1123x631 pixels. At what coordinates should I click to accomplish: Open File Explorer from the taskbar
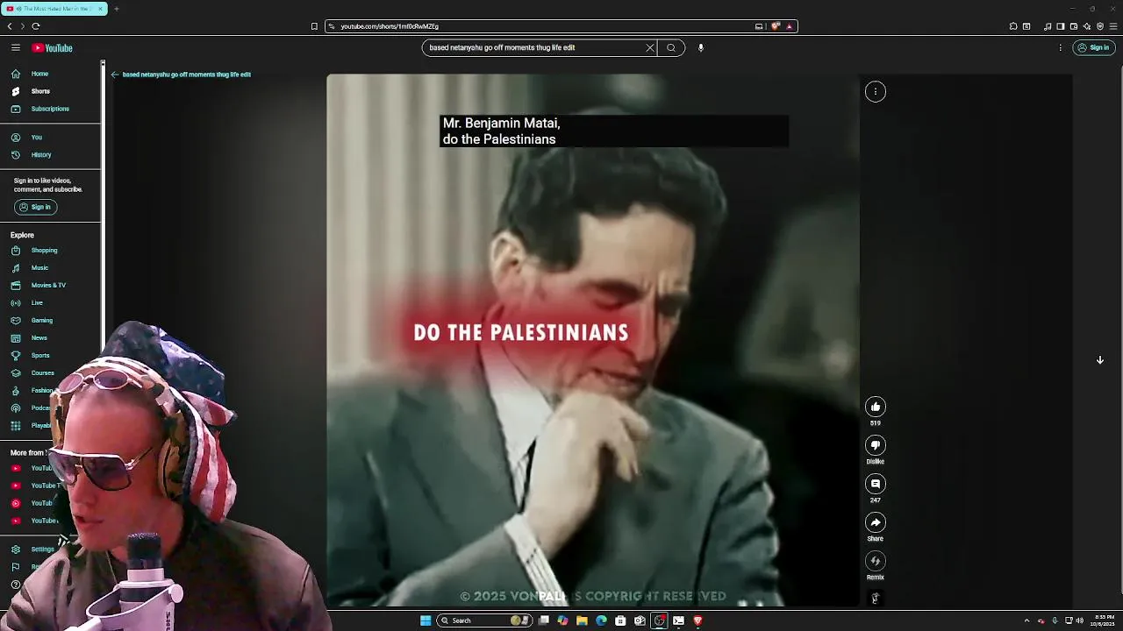582,620
